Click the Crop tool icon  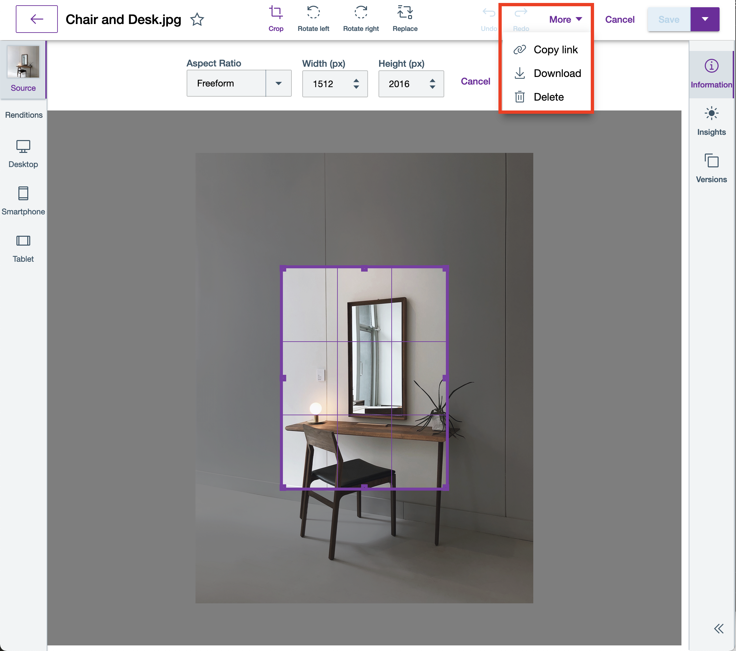point(275,14)
